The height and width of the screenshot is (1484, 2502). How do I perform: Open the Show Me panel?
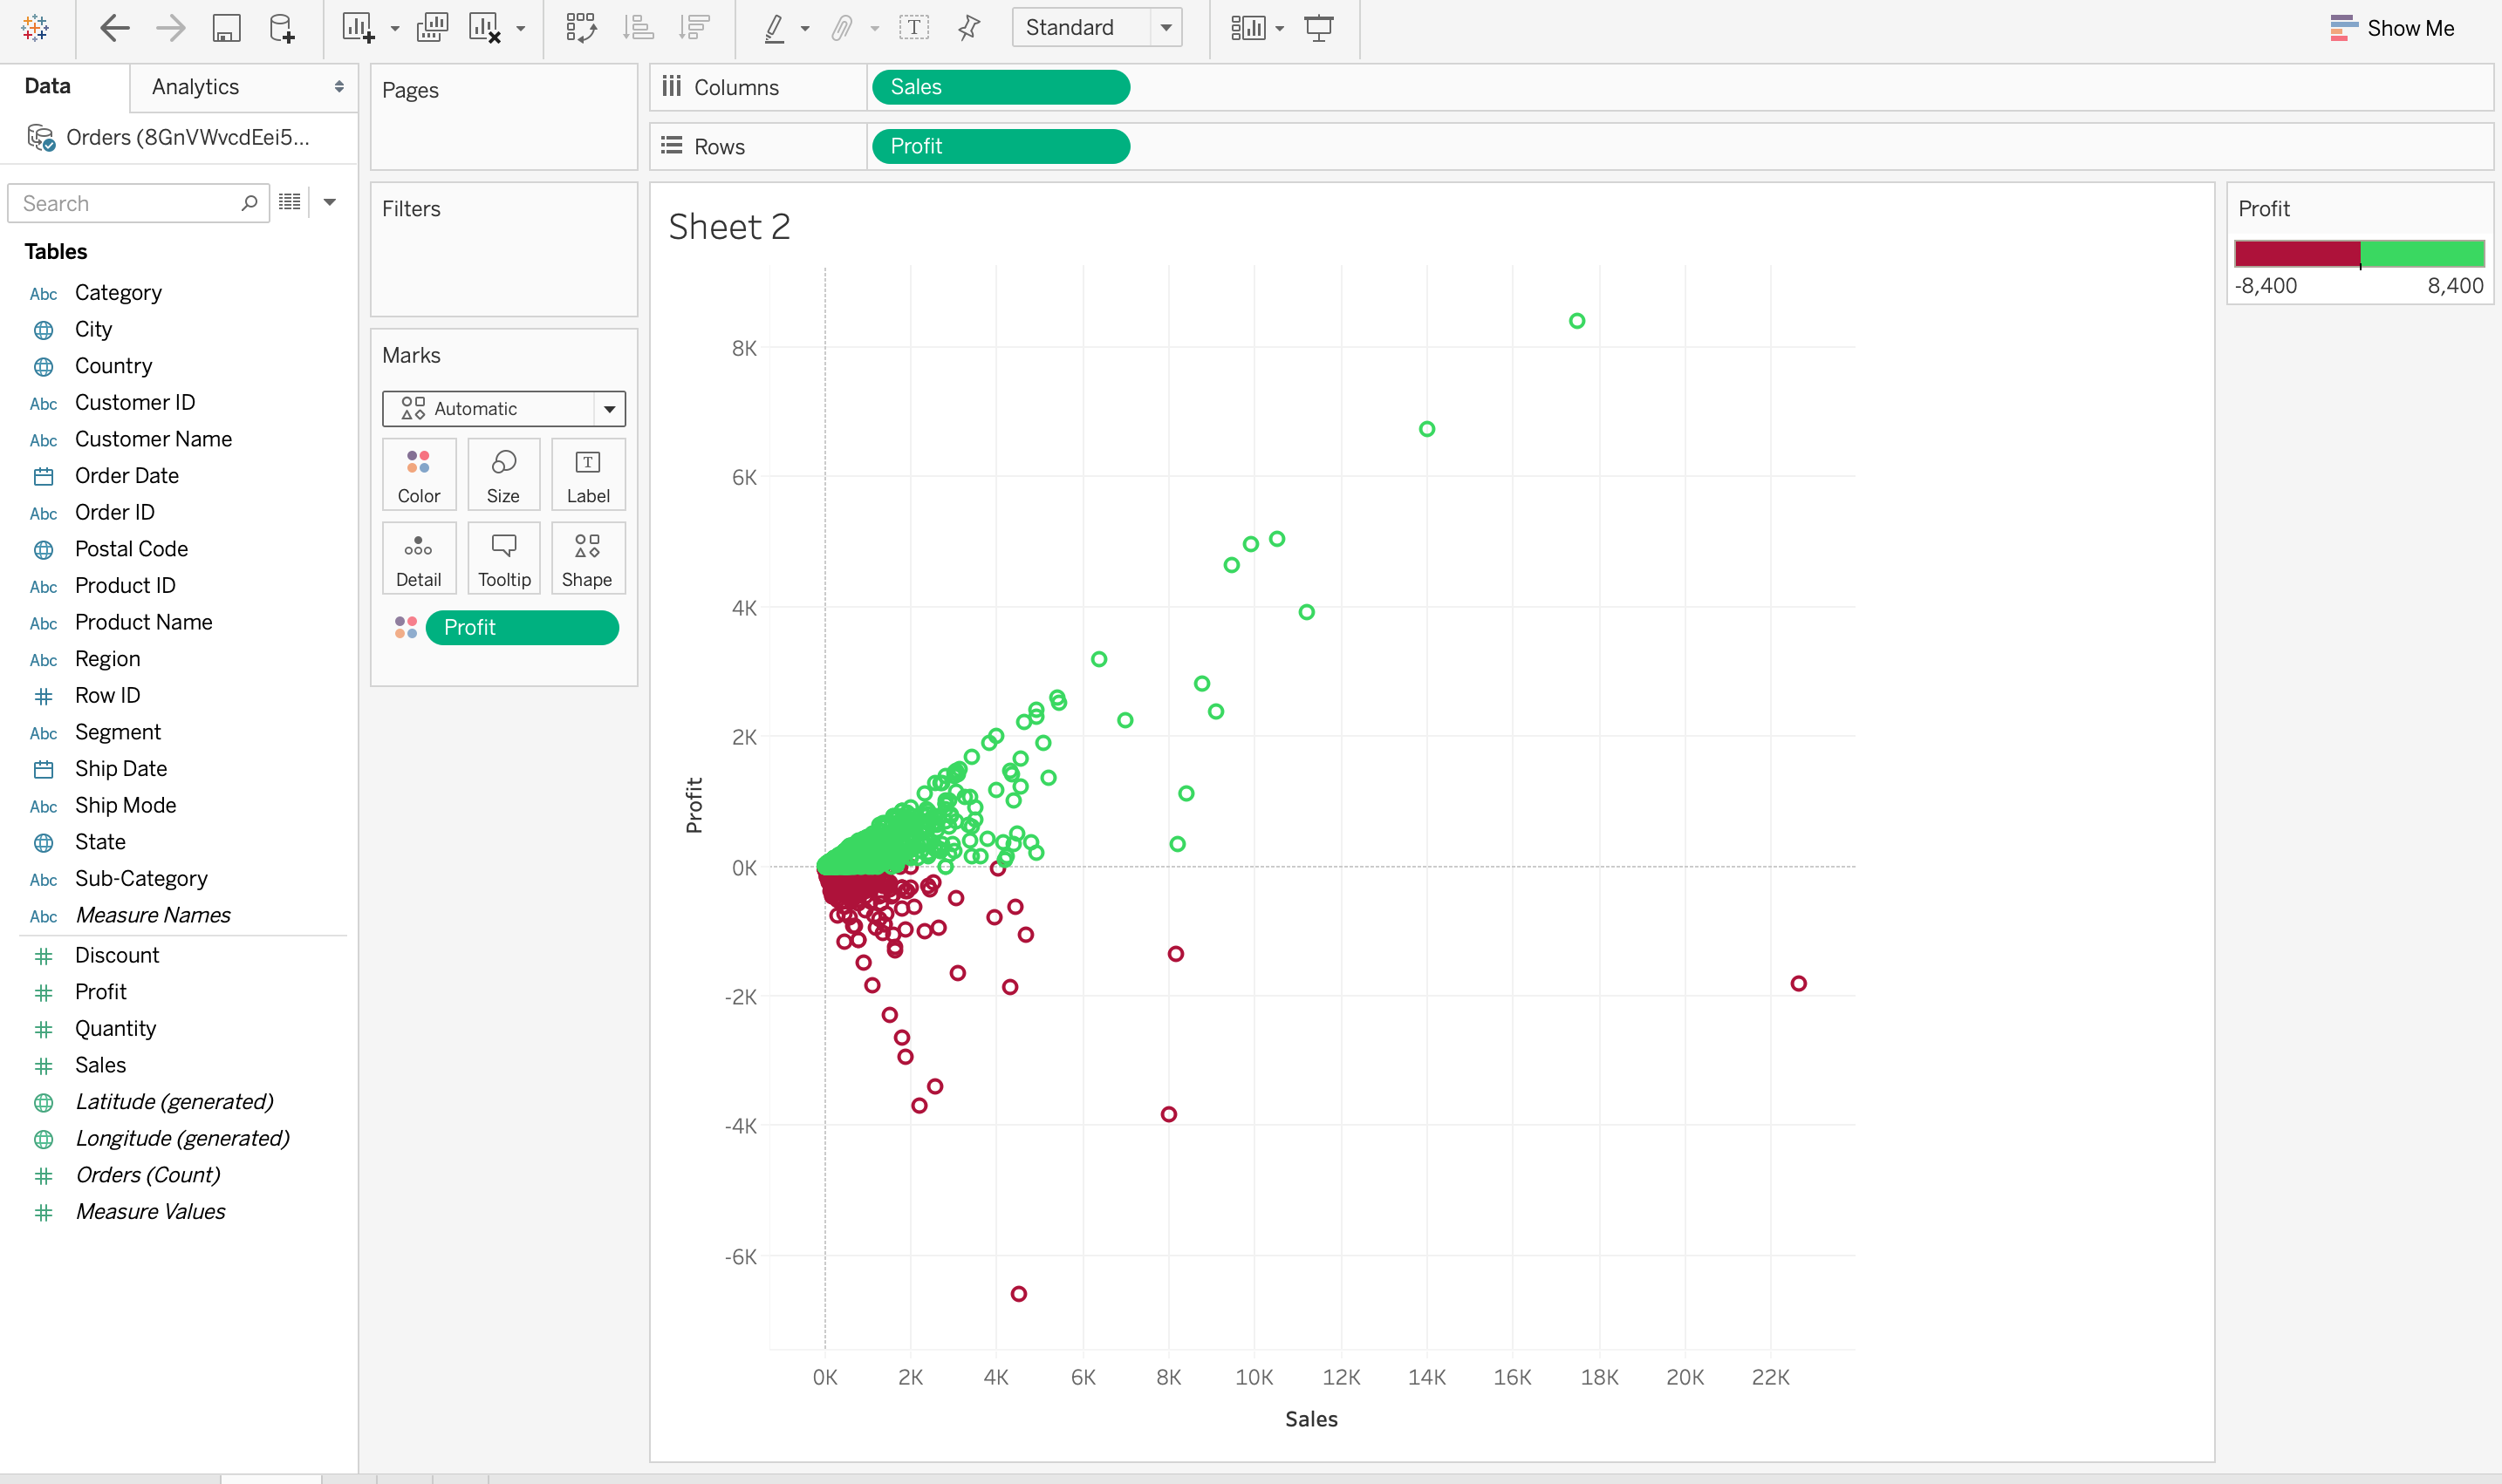pyautogui.click(x=2392, y=28)
